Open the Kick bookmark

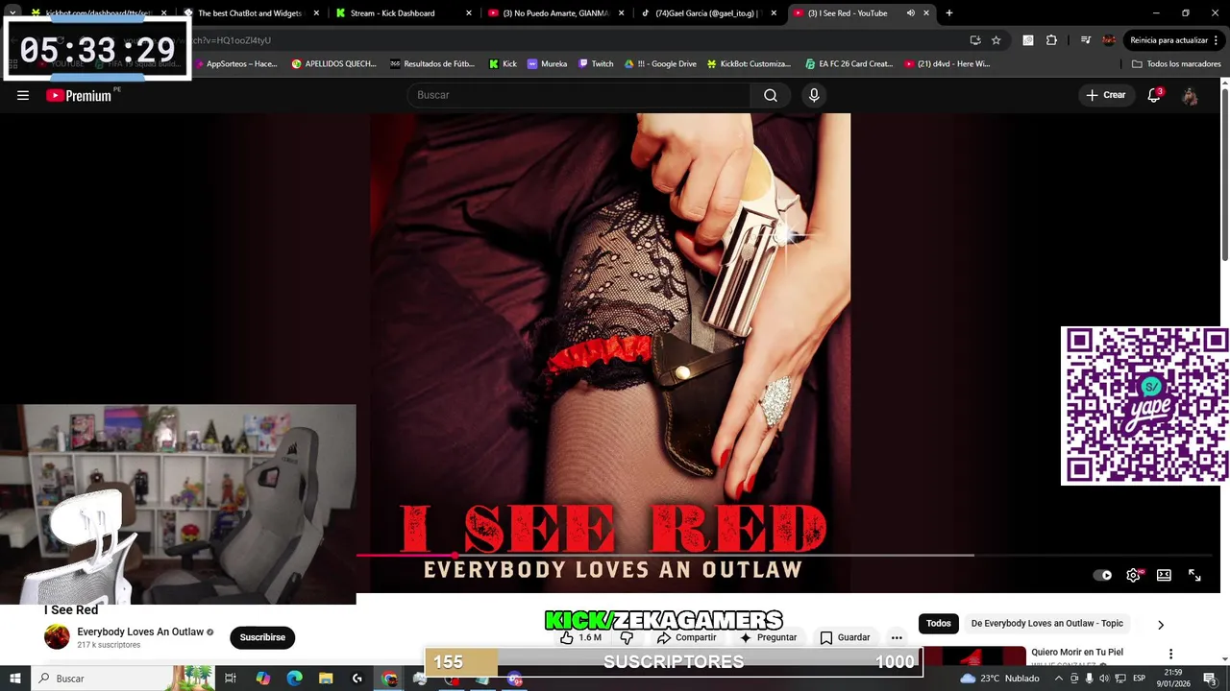(503, 63)
